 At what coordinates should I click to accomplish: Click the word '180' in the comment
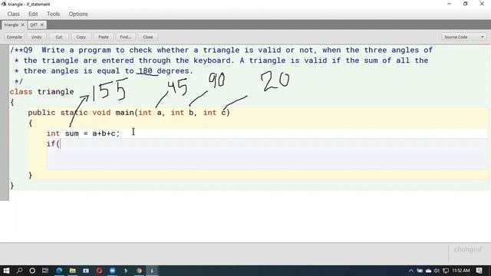click(x=145, y=71)
